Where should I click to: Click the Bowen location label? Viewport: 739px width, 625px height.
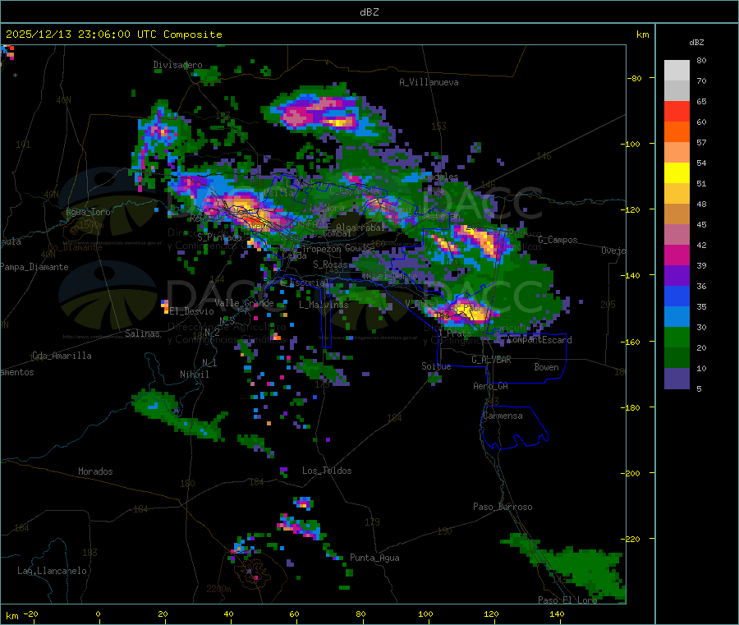[x=546, y=367]
